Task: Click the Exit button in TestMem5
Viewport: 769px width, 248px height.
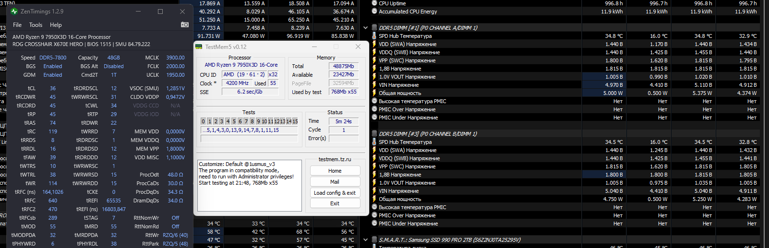Action: (335, 203)
